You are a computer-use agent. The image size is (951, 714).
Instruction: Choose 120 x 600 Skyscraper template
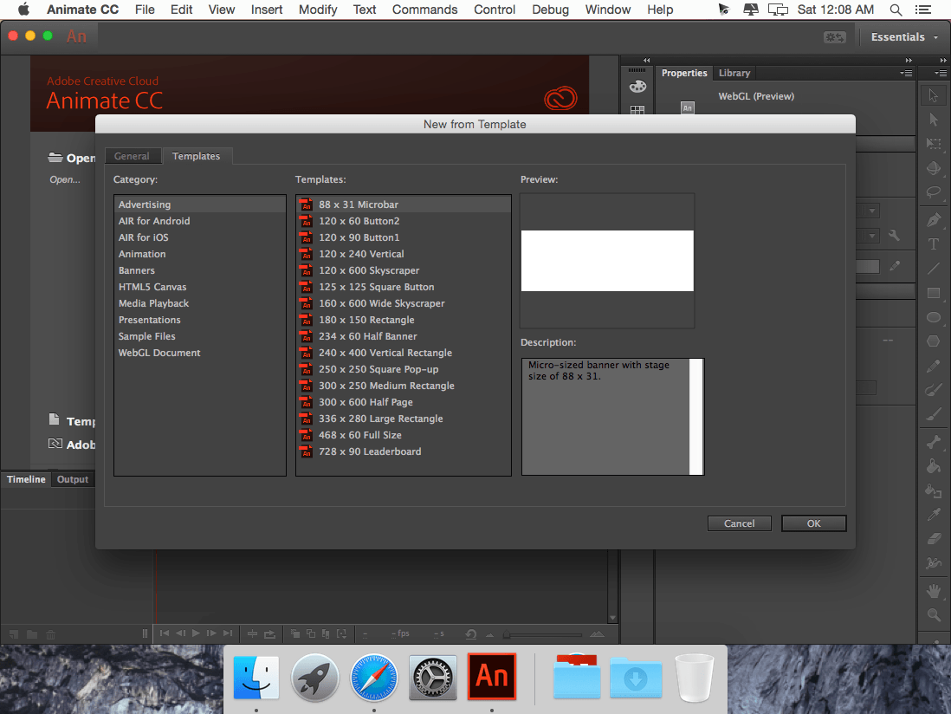click(404, 270)
